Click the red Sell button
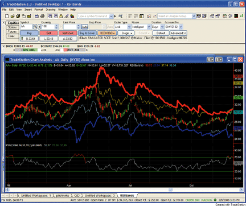Image resolution: width=246 pixels, height=206 pixels. (48, 33)
